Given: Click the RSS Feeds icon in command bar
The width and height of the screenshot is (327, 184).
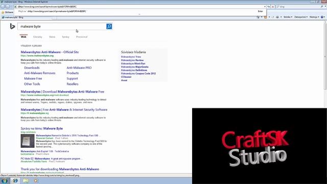Looking at the screenshot, I should 266,17.
